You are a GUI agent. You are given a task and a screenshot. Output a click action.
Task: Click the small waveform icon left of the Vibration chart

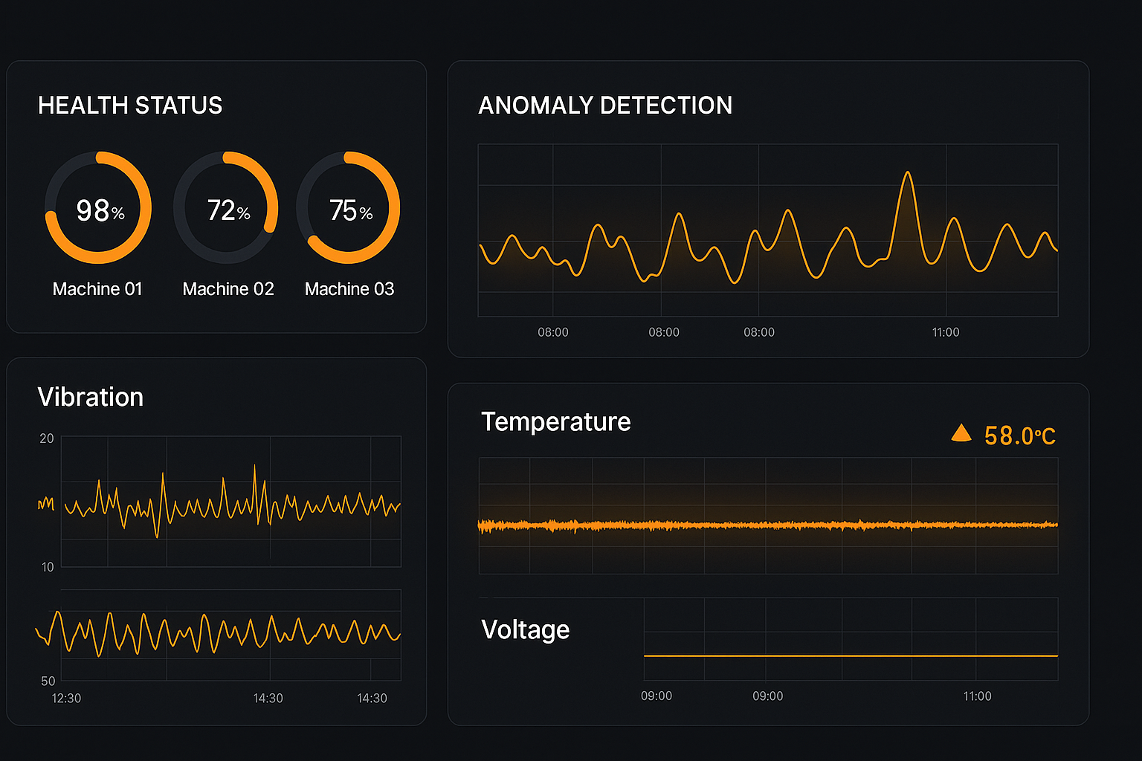coord(46,504)
